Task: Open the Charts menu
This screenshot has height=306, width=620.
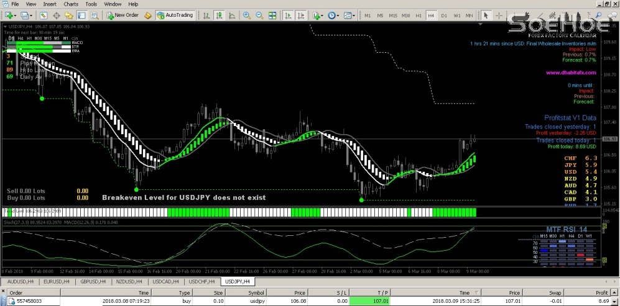Action: 71,4
